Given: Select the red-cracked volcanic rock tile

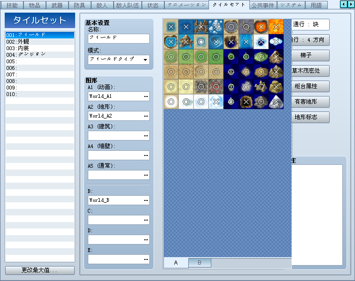Looking at the screenshot, I should 216,87.
